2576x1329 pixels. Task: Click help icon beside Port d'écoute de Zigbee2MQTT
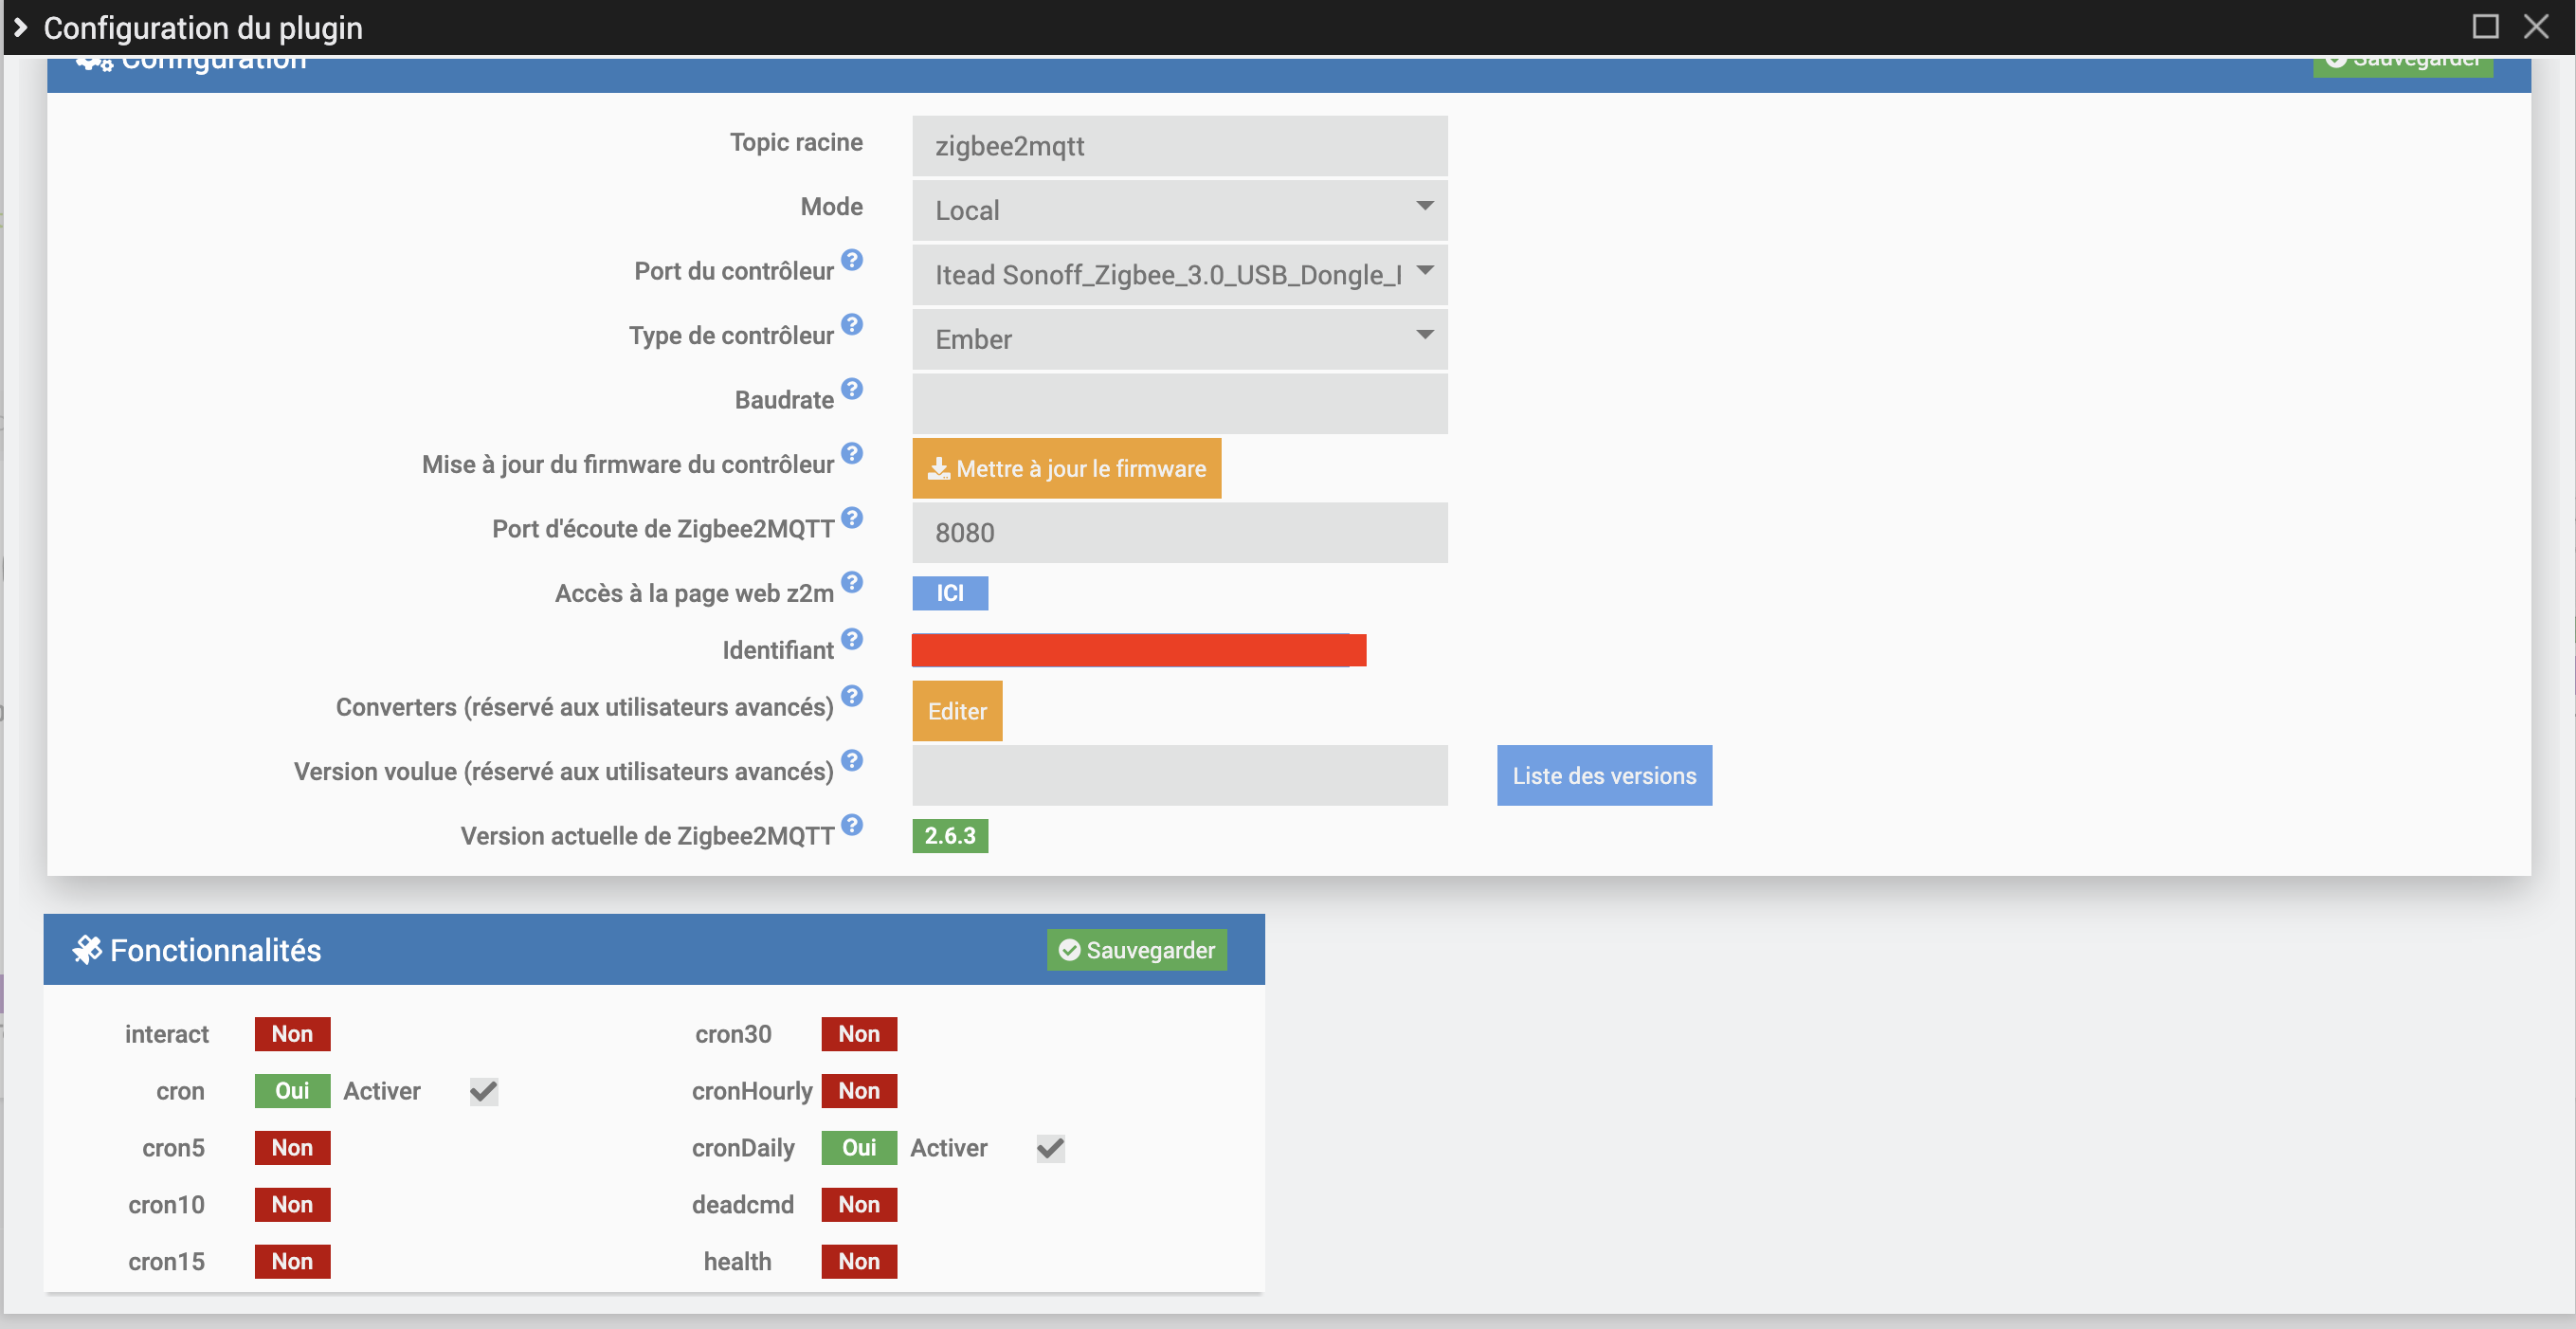tap(851, 518)
